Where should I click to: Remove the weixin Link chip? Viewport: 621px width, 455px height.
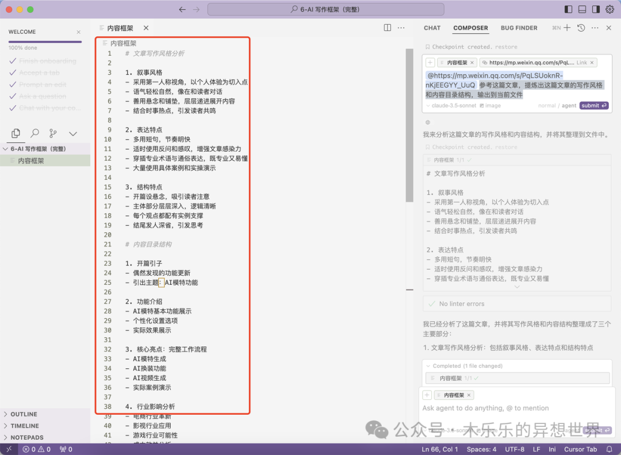tap(592, 63)
